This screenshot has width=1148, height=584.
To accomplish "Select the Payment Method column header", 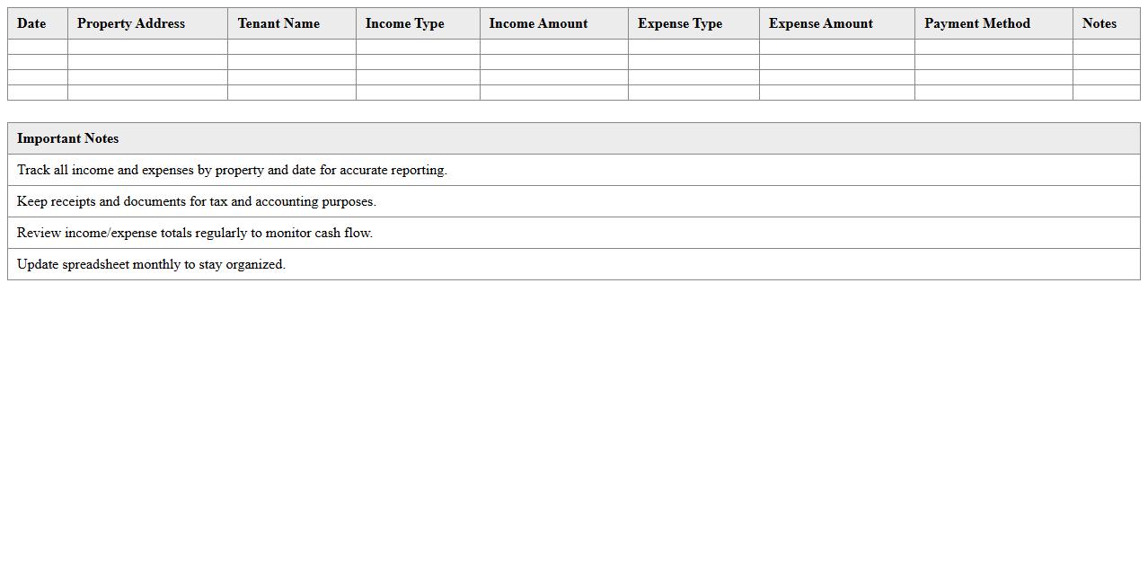I will [976, 23].
